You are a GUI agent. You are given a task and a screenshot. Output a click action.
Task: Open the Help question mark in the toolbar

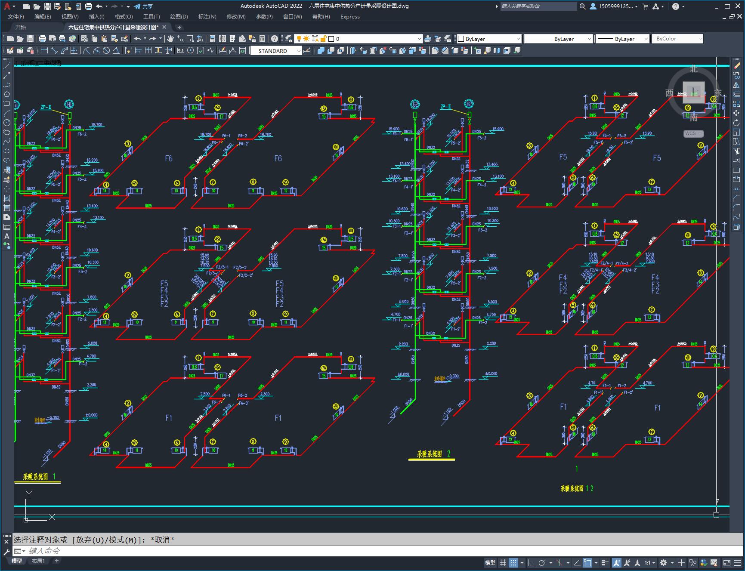point(275,39)
